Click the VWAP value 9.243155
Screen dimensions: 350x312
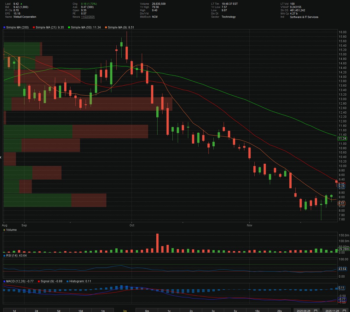tap(296, 7)
